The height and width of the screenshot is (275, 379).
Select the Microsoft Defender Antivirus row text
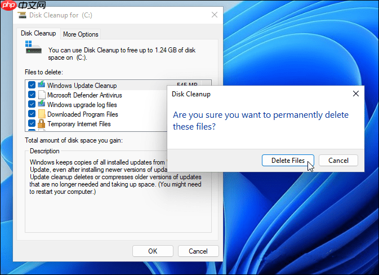(x=84, y=95)
